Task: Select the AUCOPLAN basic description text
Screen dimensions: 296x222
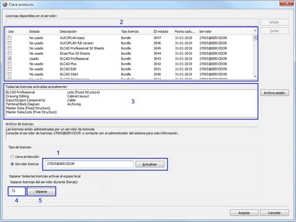Action: (x=72, y=38)
